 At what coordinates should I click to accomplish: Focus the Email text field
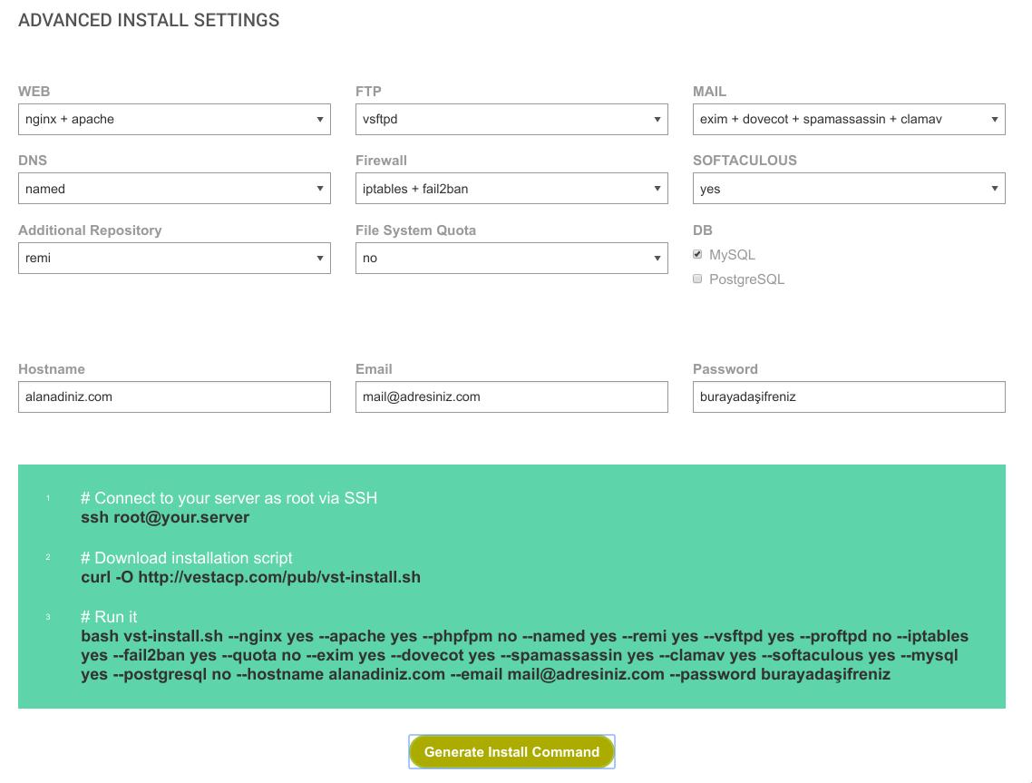(x=511, y=396)
